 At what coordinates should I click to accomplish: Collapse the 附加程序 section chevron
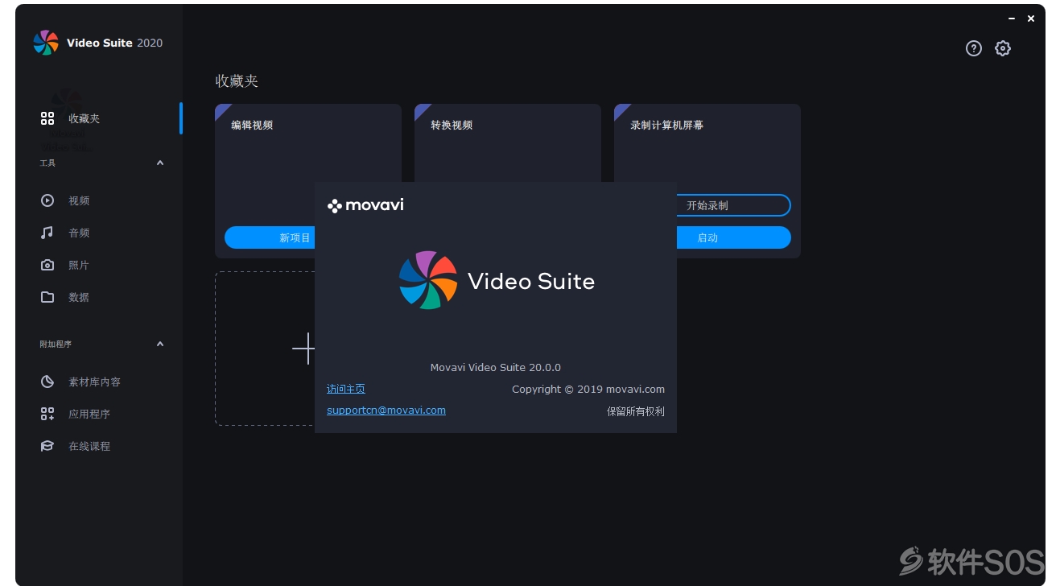tap(160, 344)
